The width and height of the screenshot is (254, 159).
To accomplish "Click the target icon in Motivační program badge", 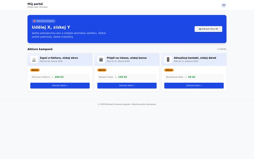I will (x=35, y=21).
